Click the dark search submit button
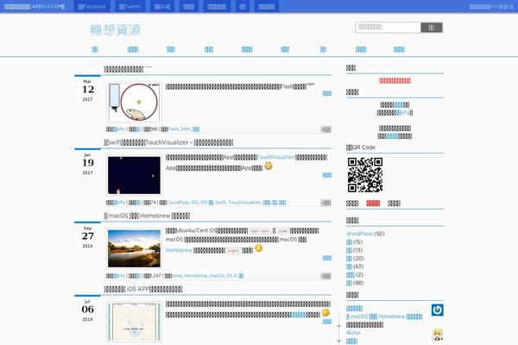The width and height of the screenshot is (518, 345). click(x=432, y=28)
